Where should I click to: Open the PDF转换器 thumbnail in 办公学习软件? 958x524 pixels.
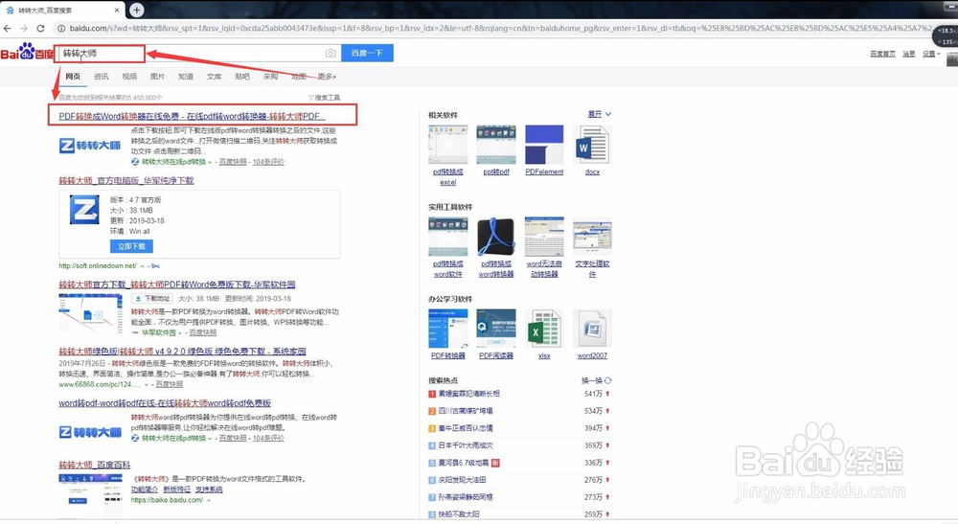(x=447, y=329)
